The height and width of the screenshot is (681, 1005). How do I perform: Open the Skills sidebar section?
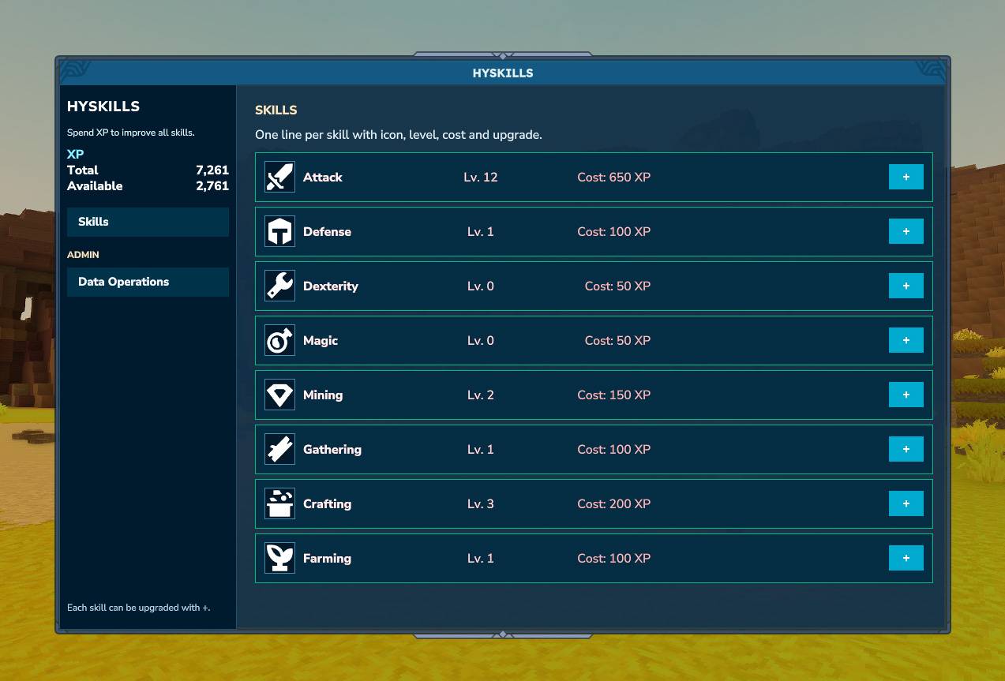click(x=148, y=222)
